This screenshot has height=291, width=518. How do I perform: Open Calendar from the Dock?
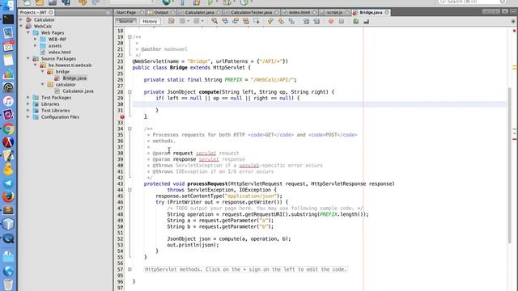pos(8,46)
